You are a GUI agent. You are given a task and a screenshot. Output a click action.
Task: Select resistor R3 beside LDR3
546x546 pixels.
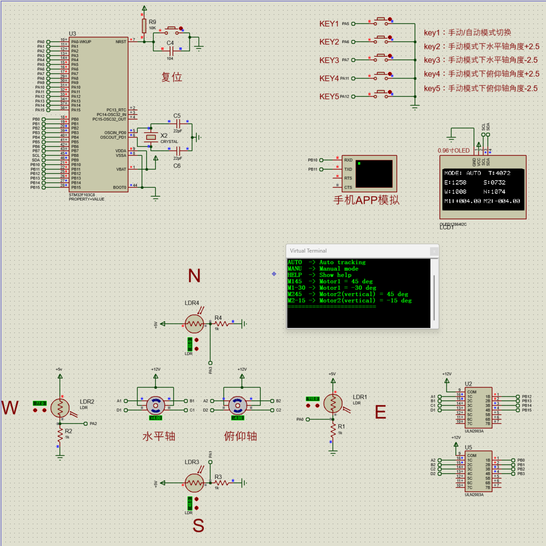[221, 483]
